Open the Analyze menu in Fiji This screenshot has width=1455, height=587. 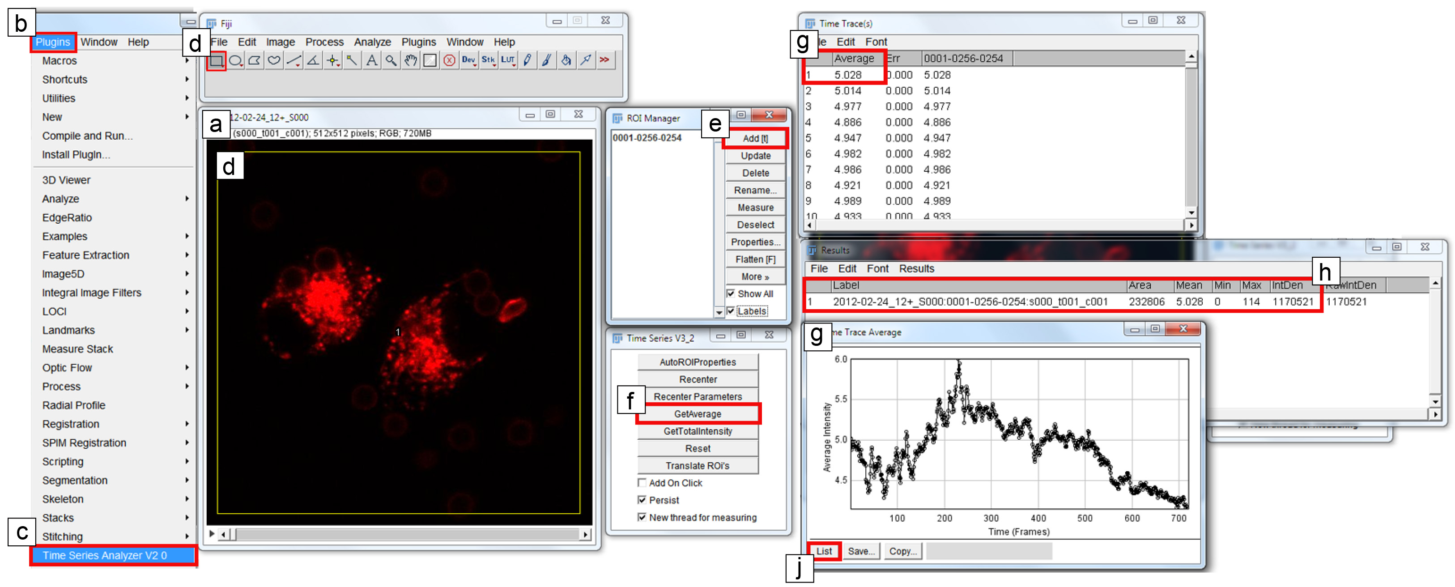[x=372, y=42]
